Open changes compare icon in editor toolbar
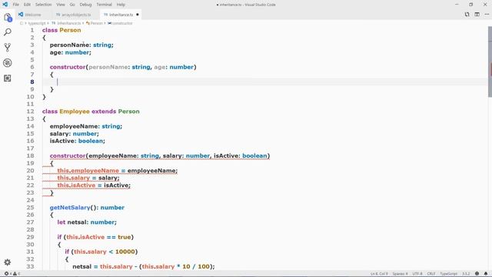Screen dimensions: 492x277 click(x=467, y=15)
